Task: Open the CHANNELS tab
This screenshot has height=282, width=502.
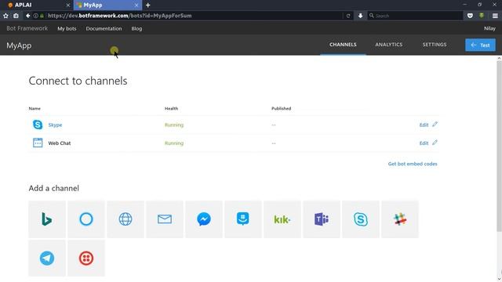Action: pyautogui.click(x=343, y=45)
